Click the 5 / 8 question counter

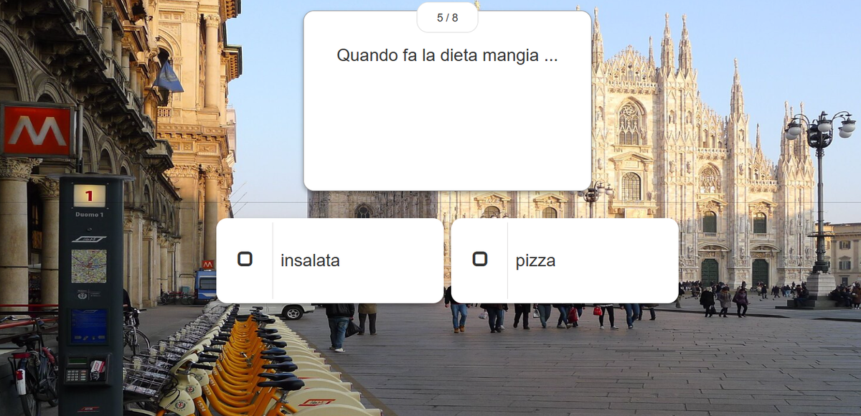(x=447, y=18)
